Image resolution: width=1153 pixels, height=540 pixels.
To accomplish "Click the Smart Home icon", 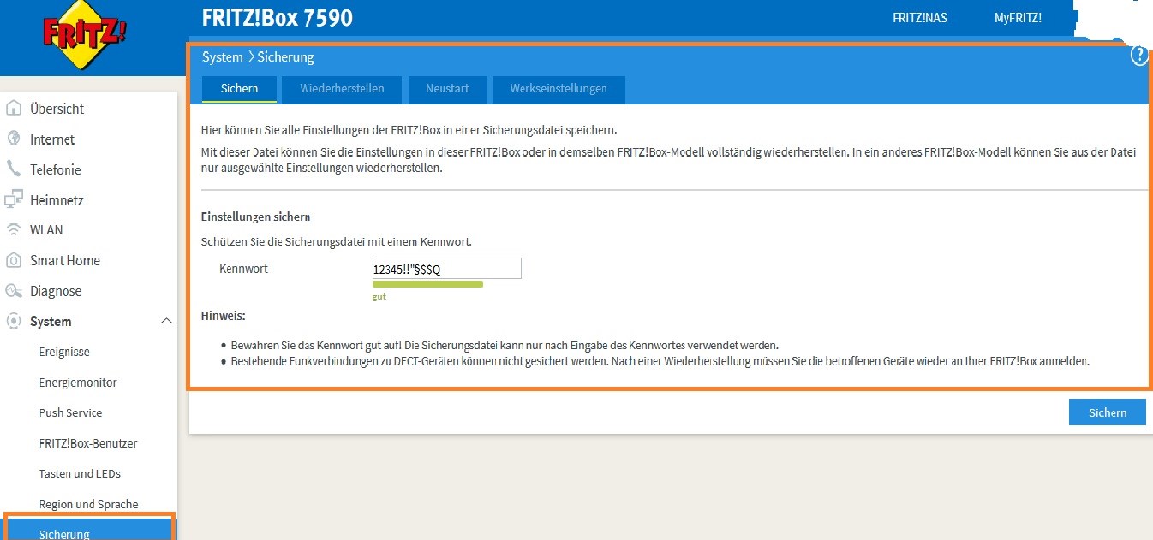I will tap(14, 260).
